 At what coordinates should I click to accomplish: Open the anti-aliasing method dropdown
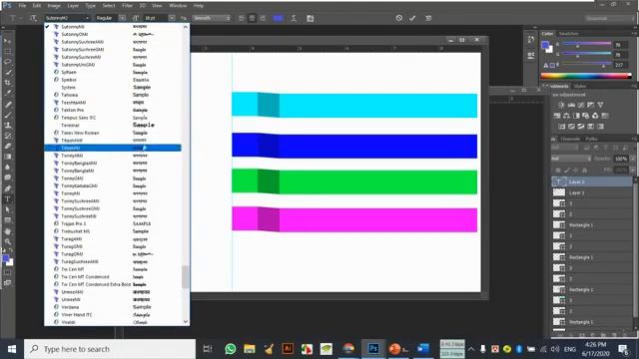[x=211, y=18]
